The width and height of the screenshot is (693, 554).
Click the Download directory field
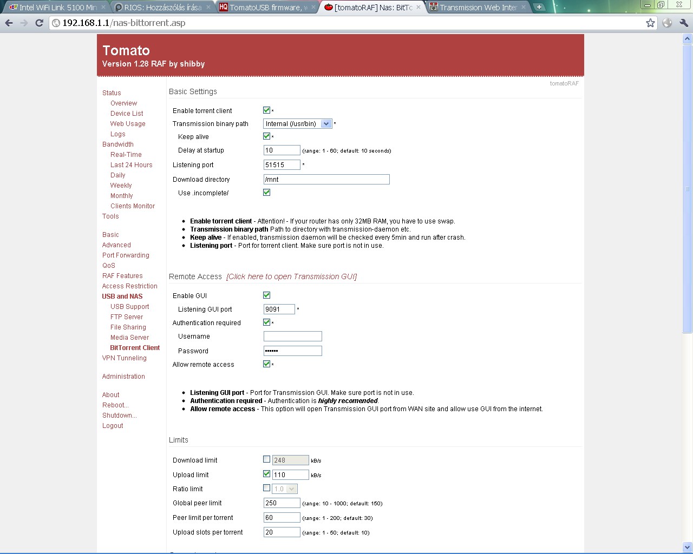326,180
